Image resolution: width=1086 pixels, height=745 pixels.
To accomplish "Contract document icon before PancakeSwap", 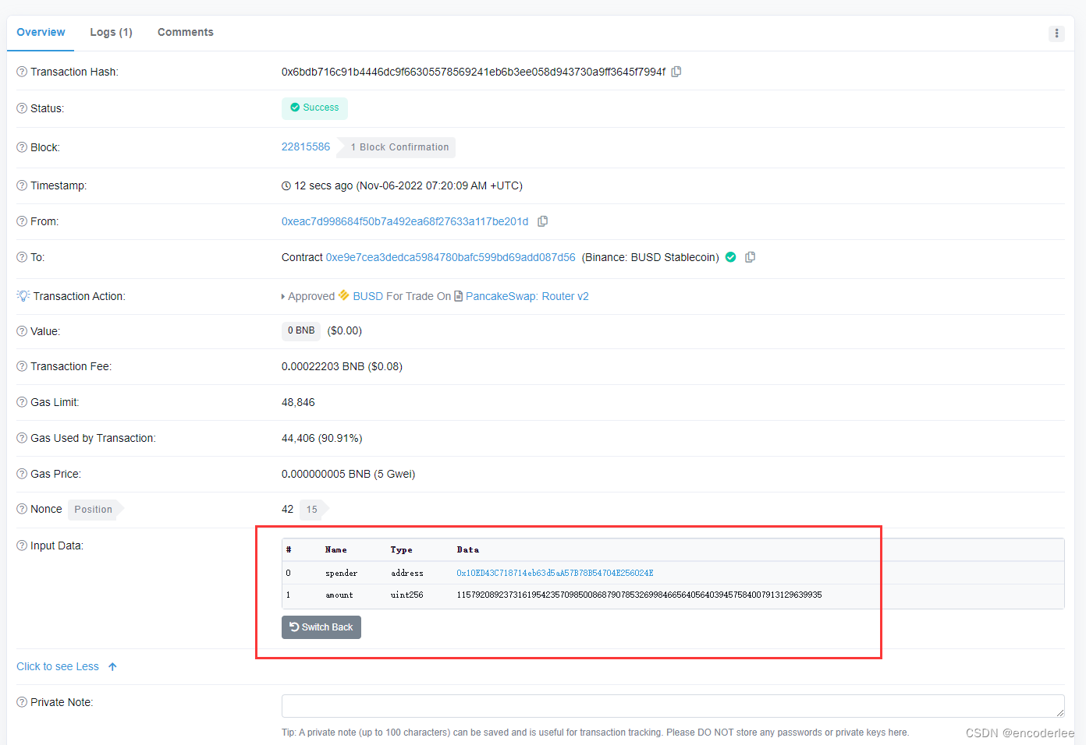I will pyautogui.click(x=459, y=296).
